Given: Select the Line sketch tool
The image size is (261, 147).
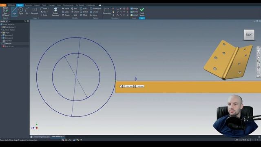Looking at the screenshot, I should tap(14, 11).
